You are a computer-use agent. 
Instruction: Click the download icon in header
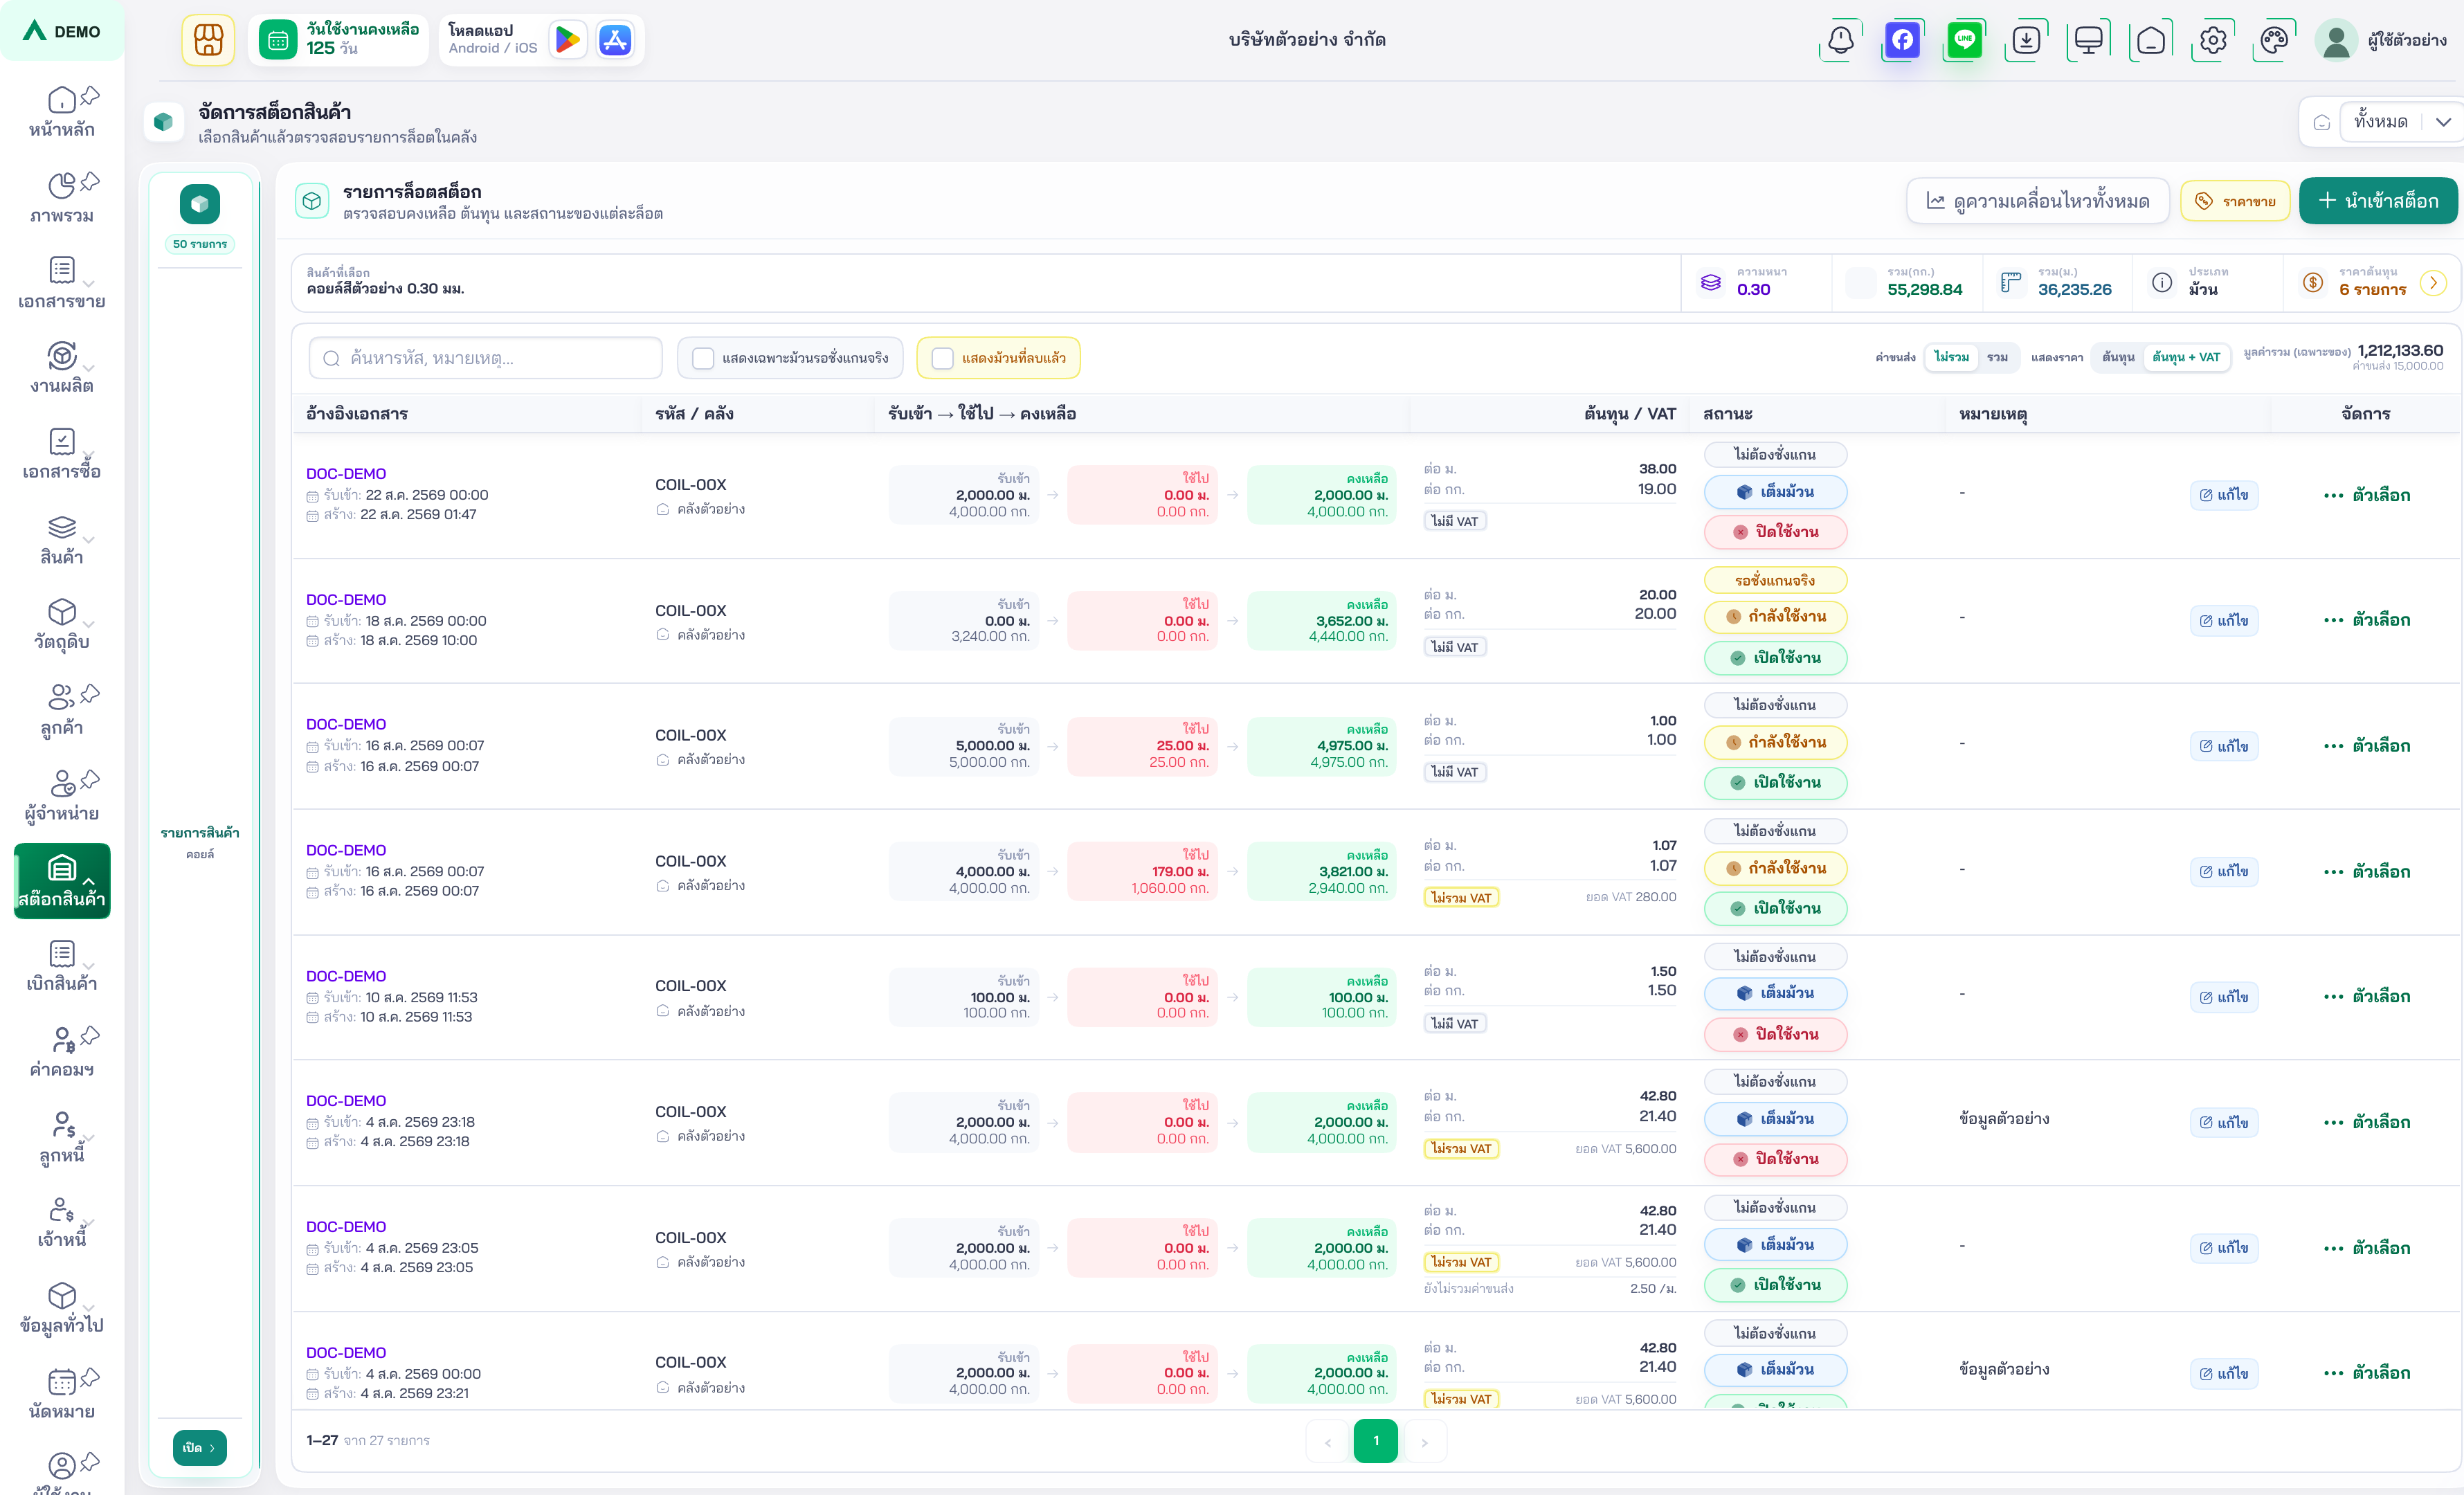tap(2026, 40)
